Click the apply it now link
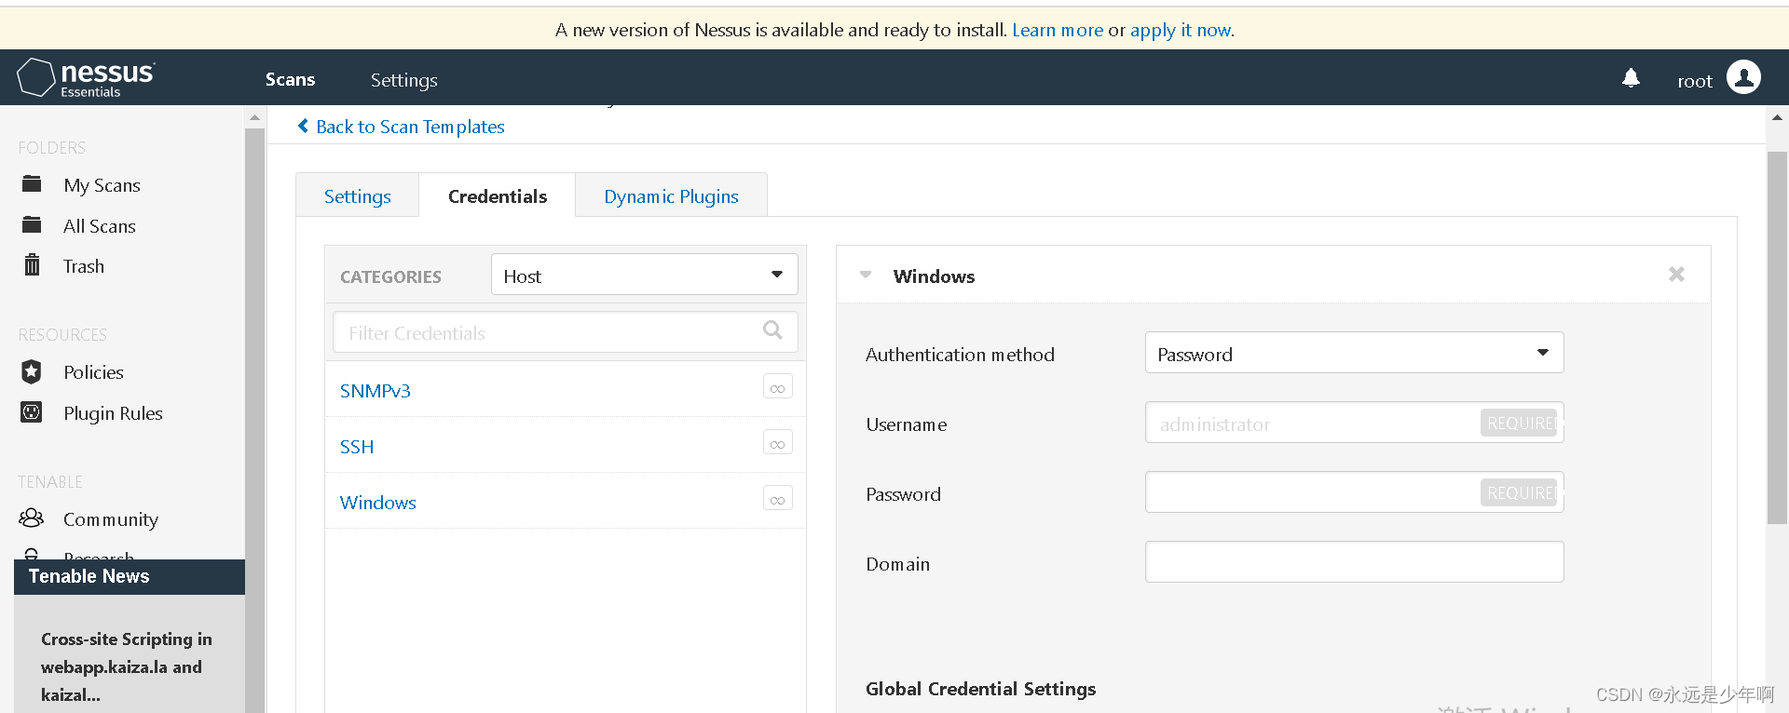The image size is (1789, 713). [x=1181, y=30]
